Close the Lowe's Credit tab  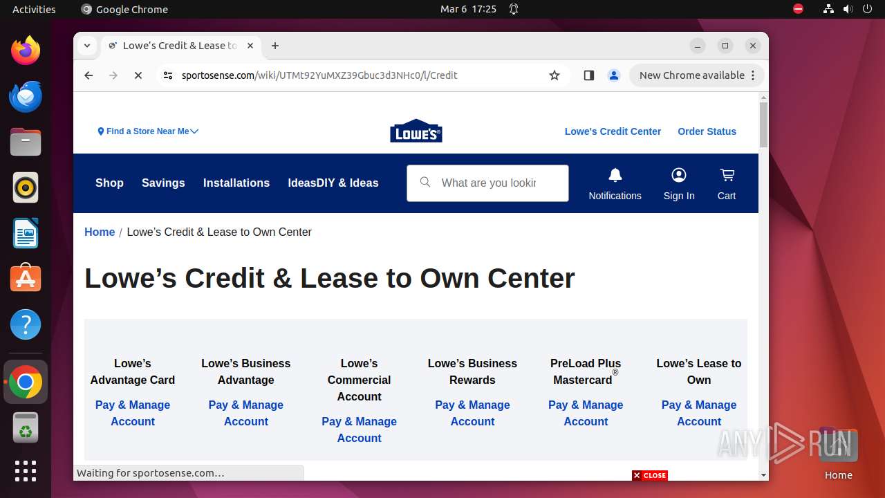pos(250,46)
